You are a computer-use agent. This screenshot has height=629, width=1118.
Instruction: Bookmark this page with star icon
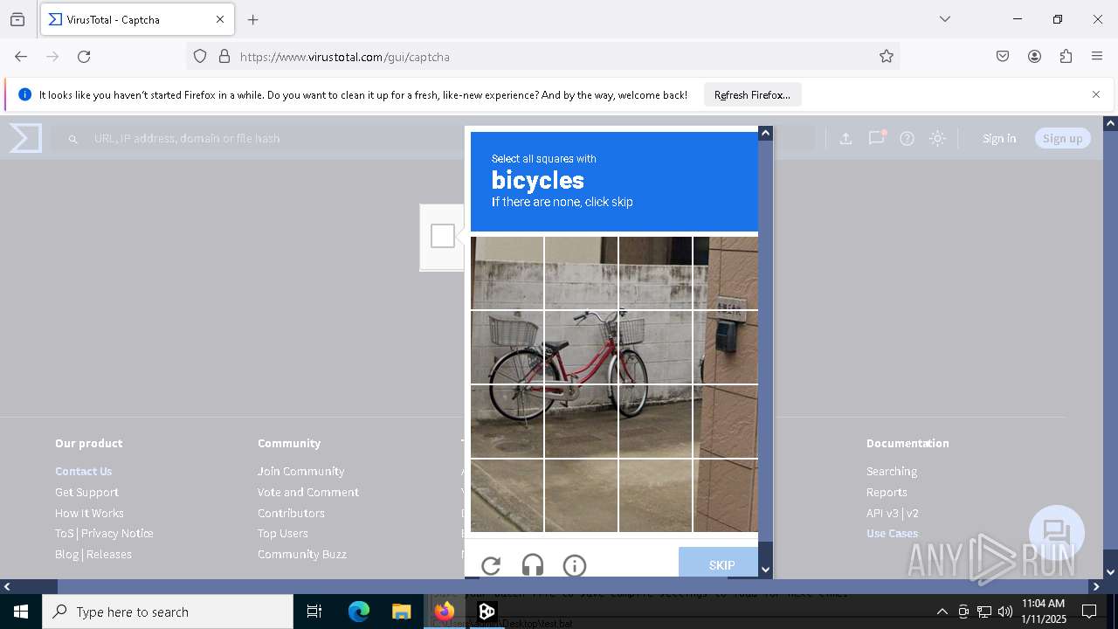point(887,57)
